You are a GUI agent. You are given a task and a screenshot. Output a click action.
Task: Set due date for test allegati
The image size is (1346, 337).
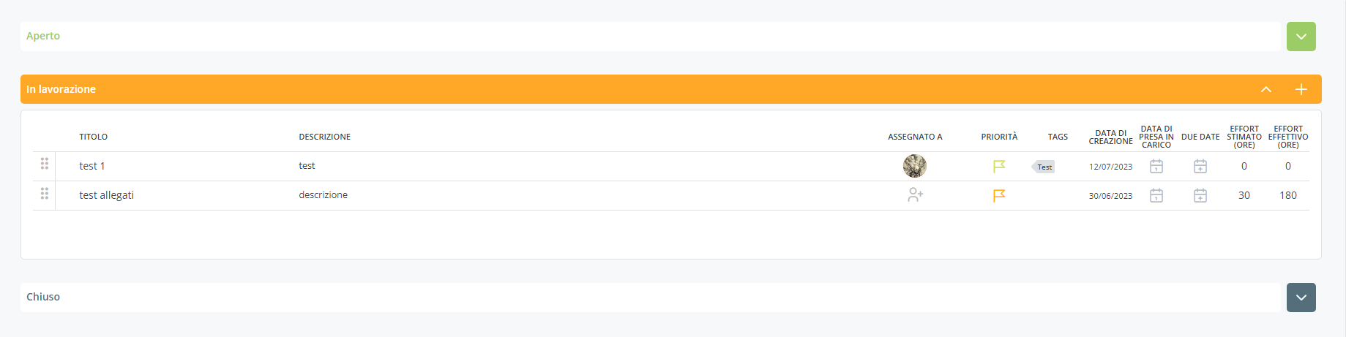(1200, 196)
